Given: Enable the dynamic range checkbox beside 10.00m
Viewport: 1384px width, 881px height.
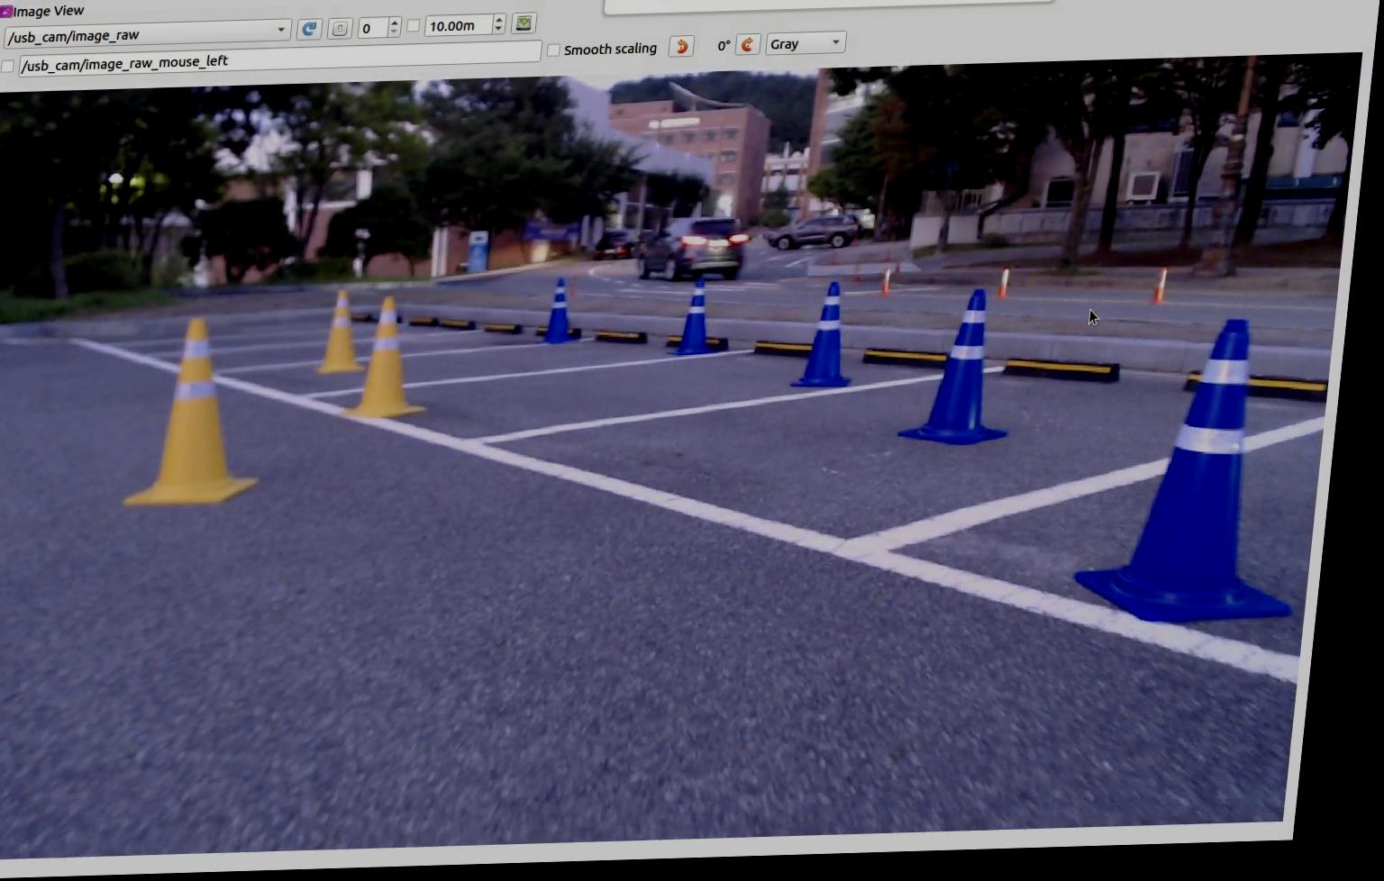Looking at the screenshot, I should pyautogui.click(x=414, y=26).
